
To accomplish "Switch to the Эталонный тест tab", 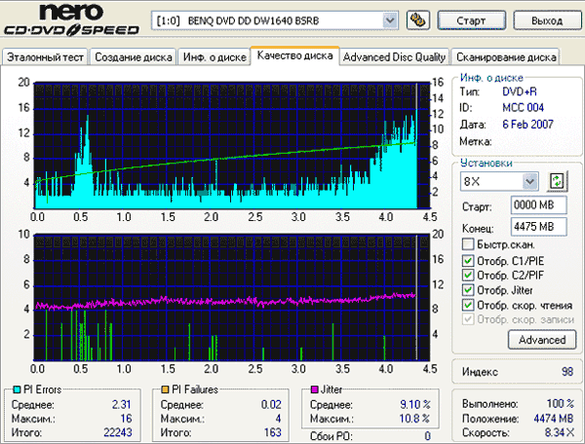I will click(x=45, y=56).
